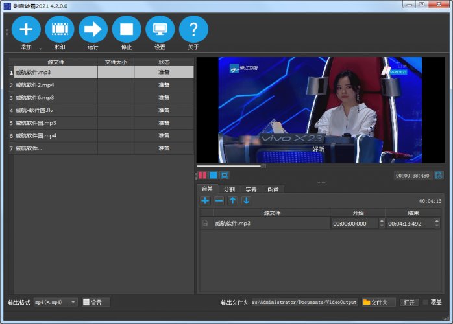Click the 添加 (Add) plus icon
This screenshot has width=453, height=324.
pos(26,29)
